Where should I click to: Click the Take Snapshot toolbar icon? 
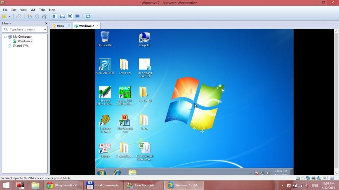tap(29, 16)
